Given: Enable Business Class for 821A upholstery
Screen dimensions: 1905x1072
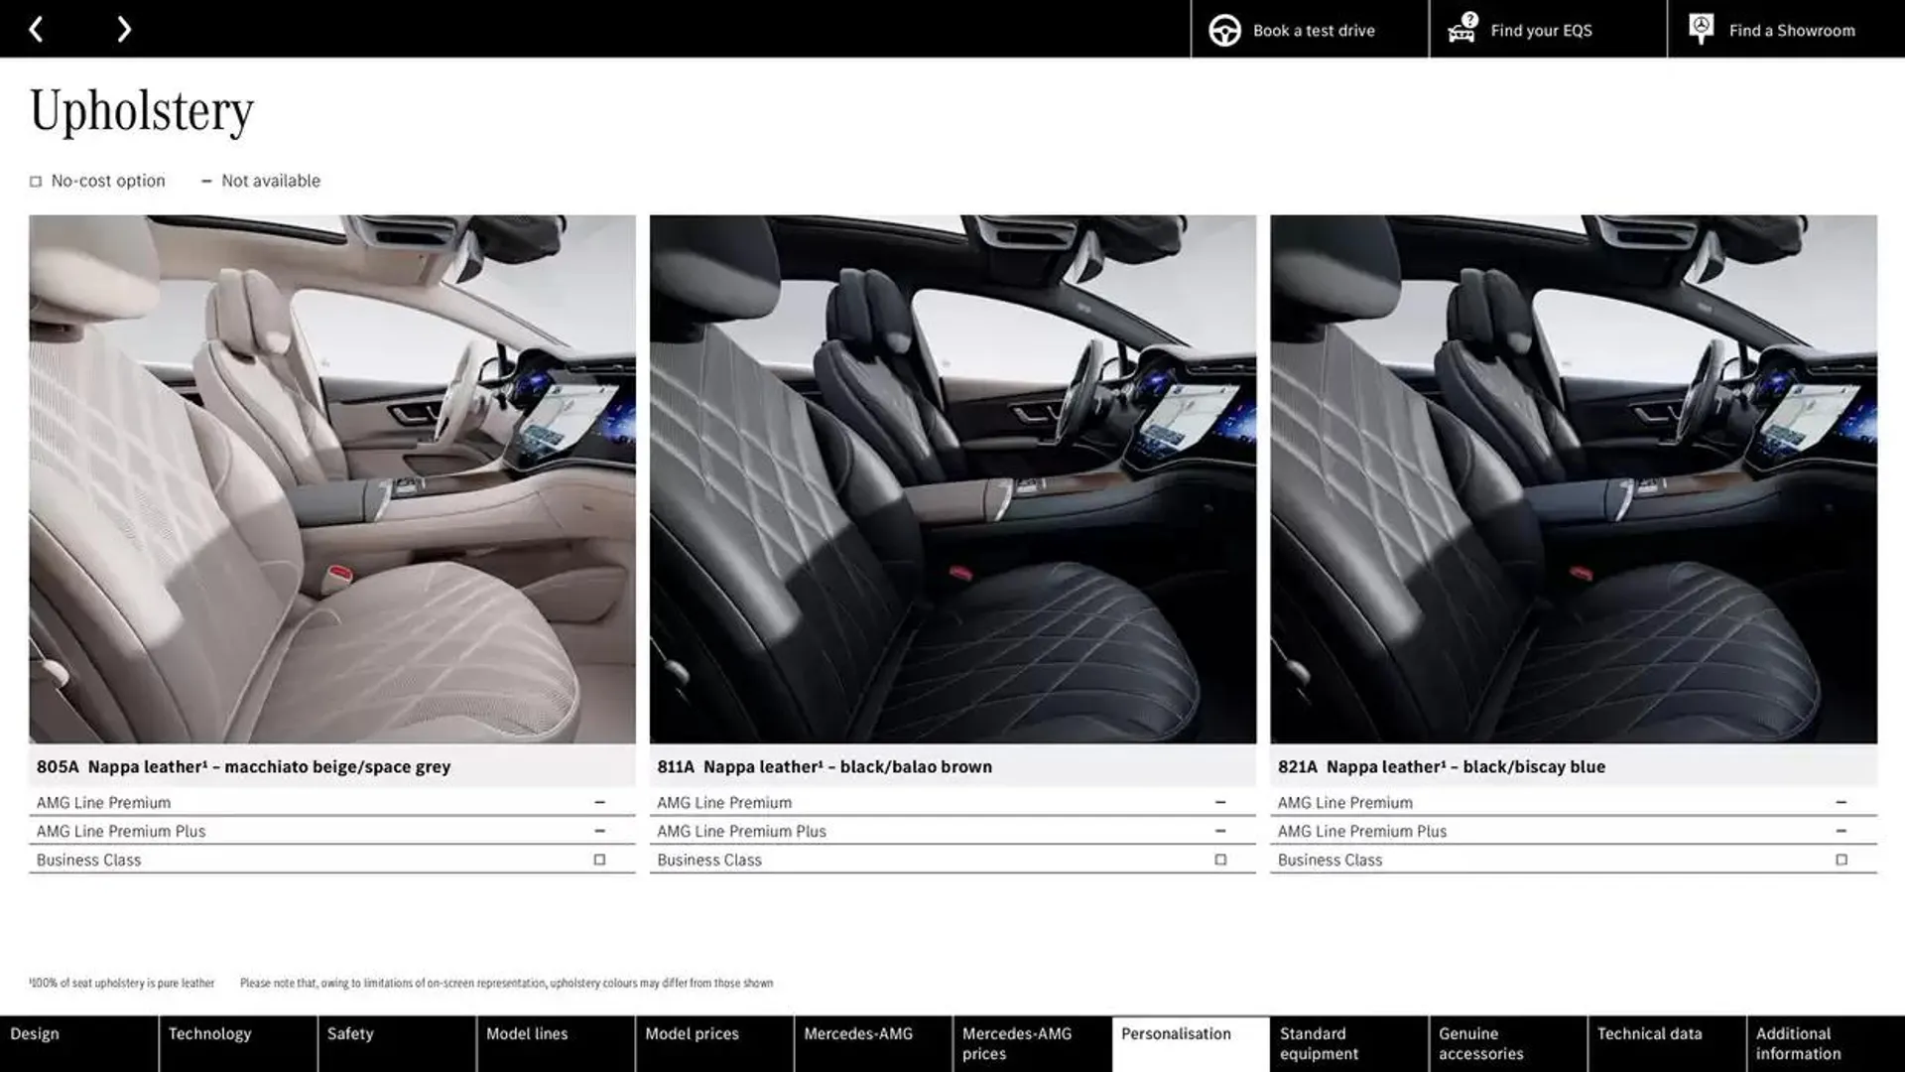Looking at the screenshot, I should pyautogui.click(x=1839, y=859).
